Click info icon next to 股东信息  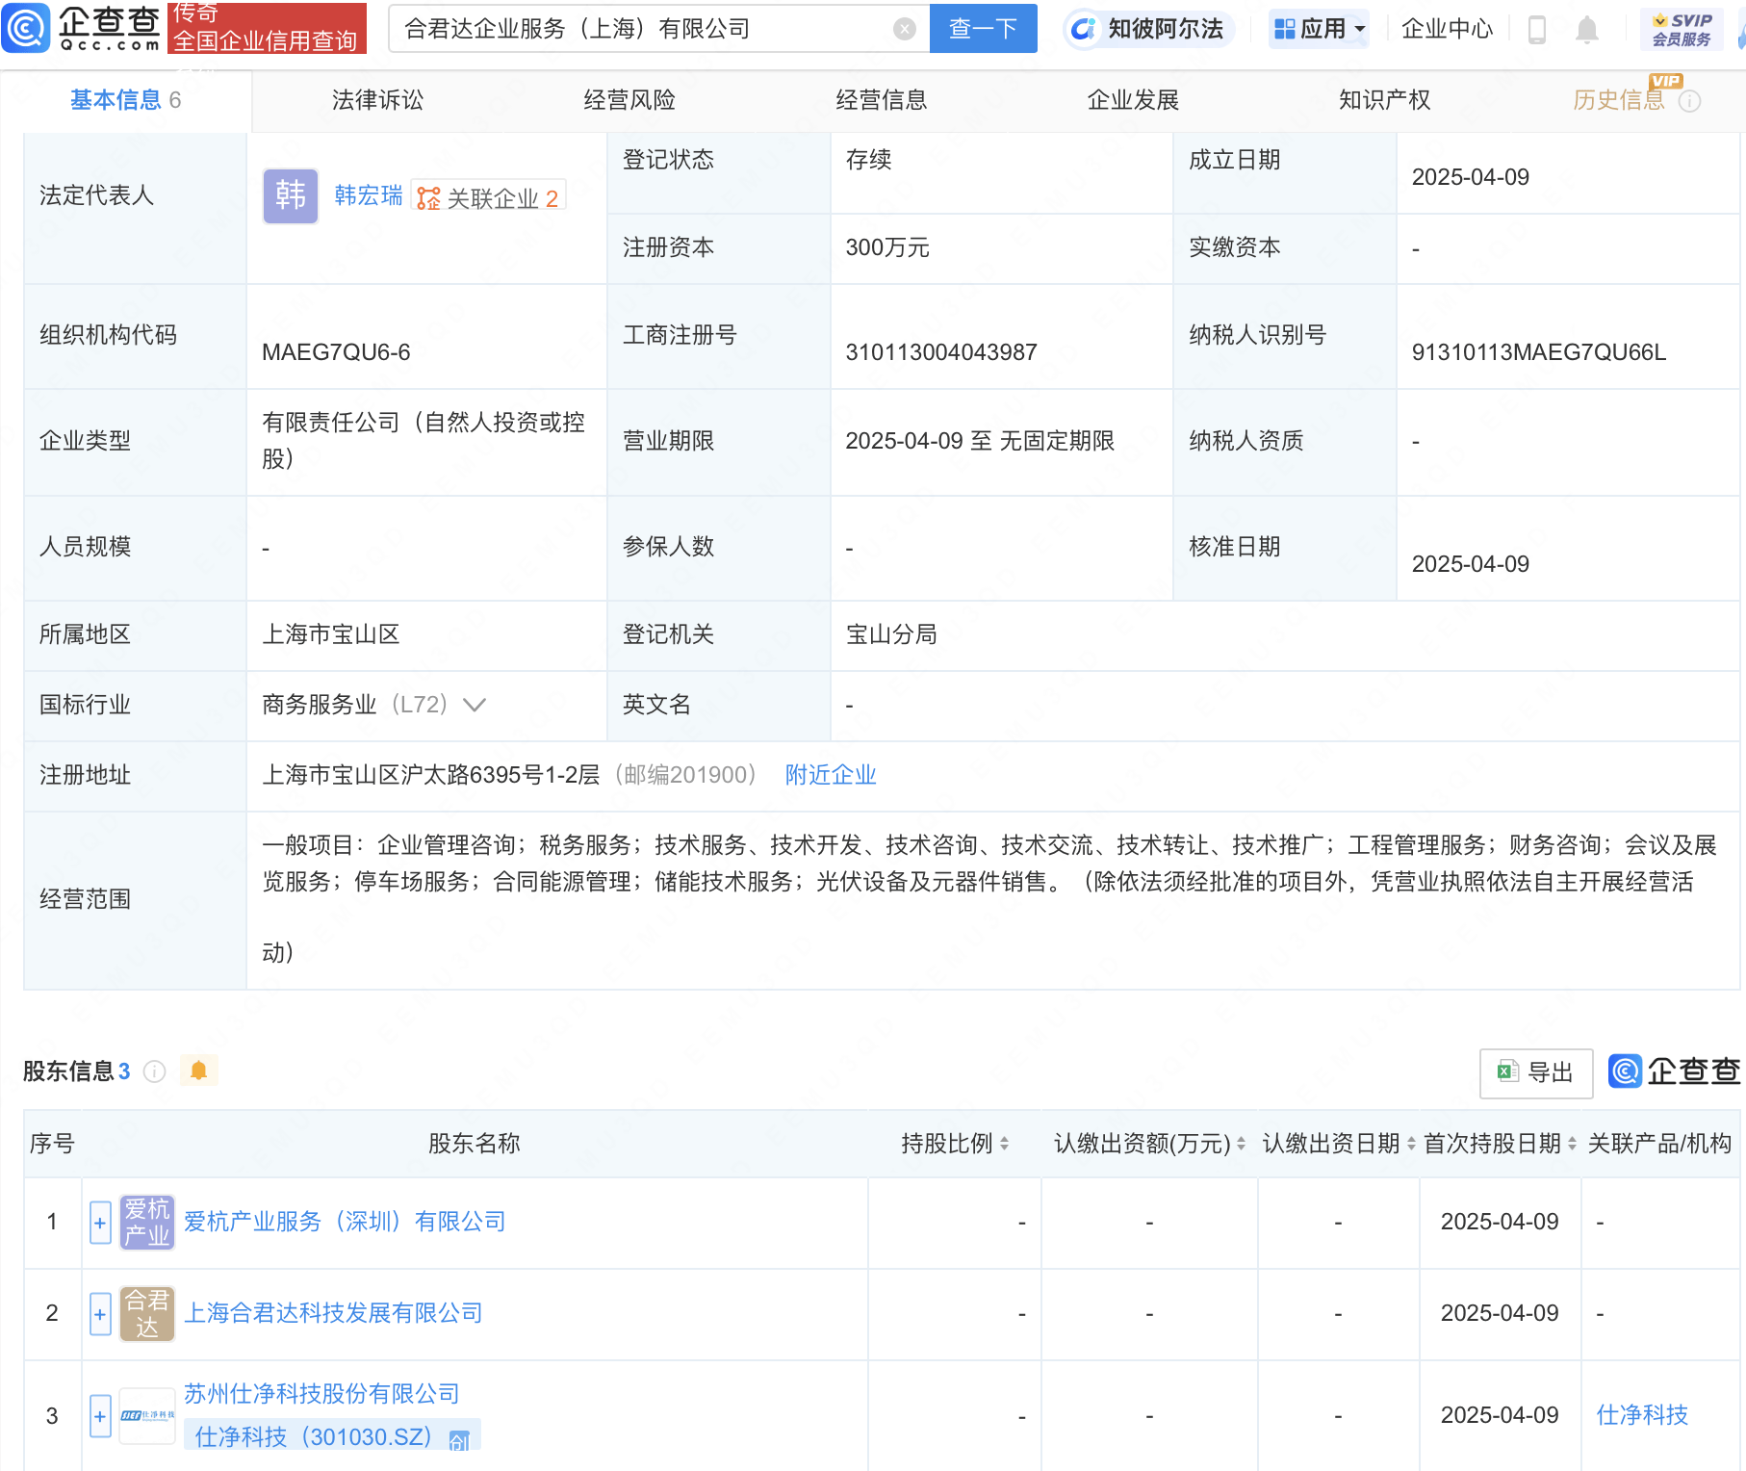coord(154,1071)
